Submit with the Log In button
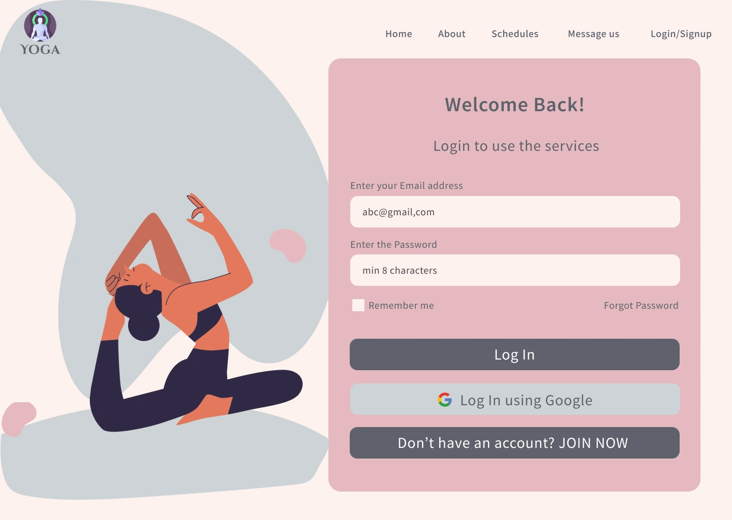The width and height of the screenshot is (732, 520). 514,354
